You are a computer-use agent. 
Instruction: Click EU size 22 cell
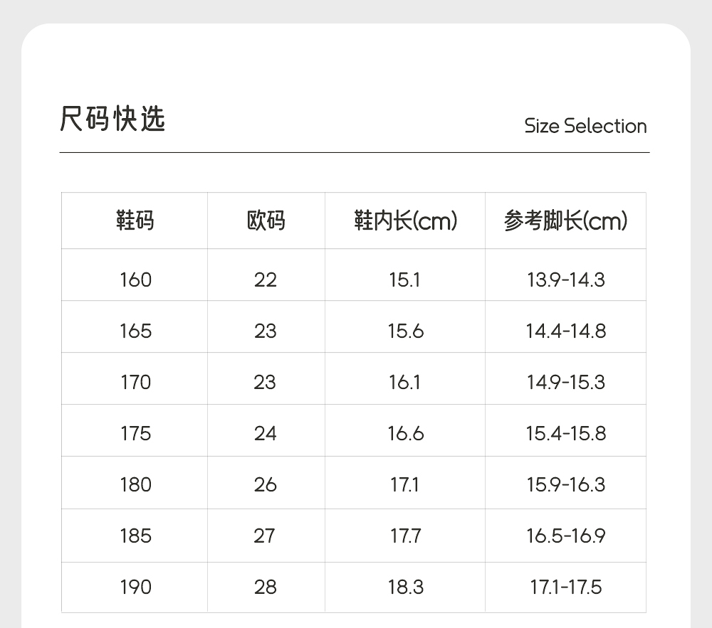(265, 280)
